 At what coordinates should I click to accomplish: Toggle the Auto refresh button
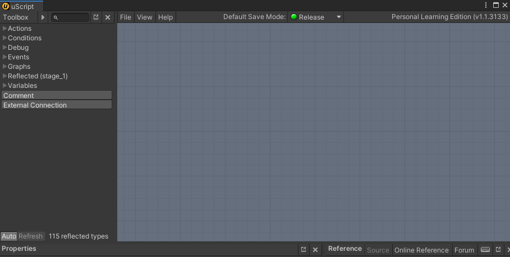point(9,236)
